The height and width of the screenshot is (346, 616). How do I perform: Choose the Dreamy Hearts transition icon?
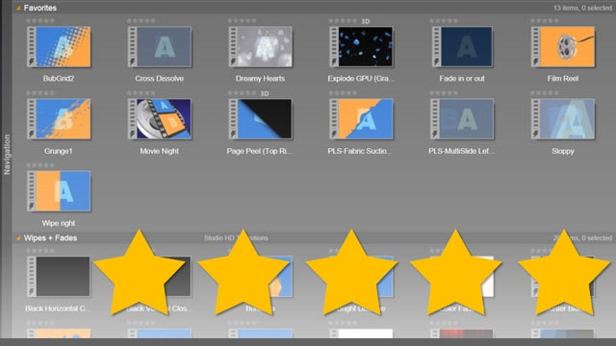261,47
